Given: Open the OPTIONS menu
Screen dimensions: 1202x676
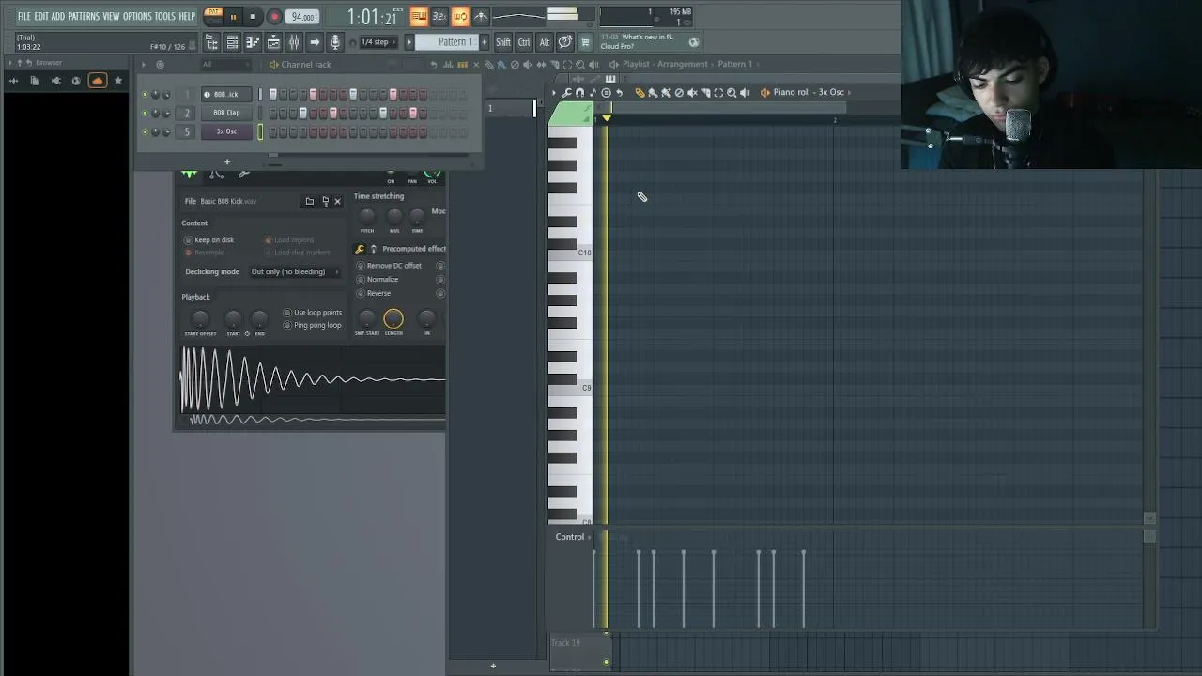Looking at the screenshot, I should coord(137,16).
